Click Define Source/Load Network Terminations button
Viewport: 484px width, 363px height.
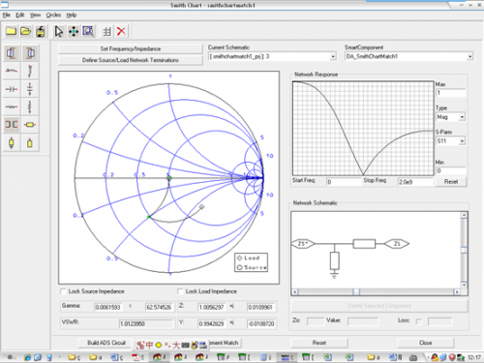click(131, 60)
